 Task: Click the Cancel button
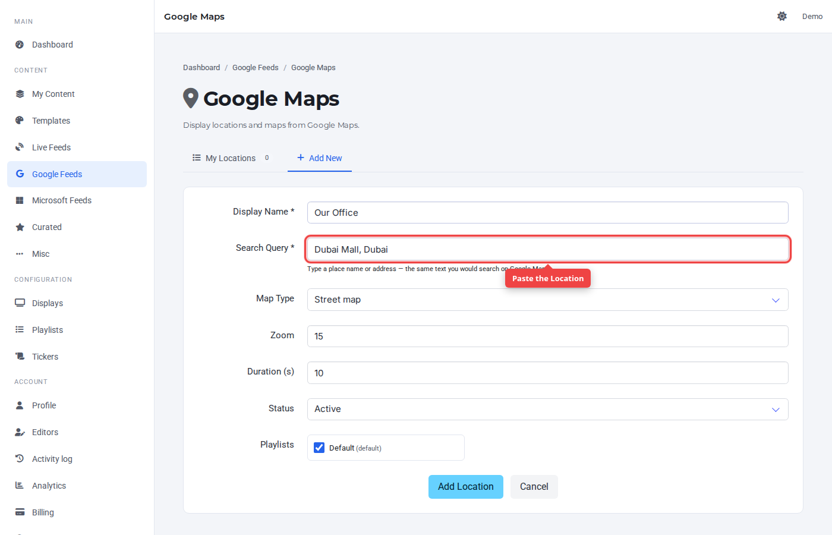click(534, 487)
